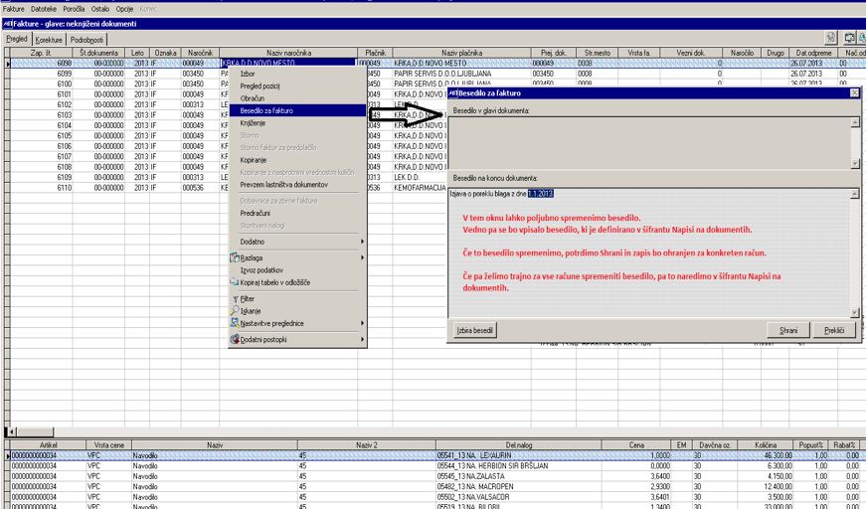Expand the Dodatni postopki submenu arrow
866x509 pixels.
[x=362, y=339]
